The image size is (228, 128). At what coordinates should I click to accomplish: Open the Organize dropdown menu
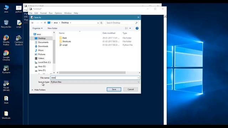point(37,28)
